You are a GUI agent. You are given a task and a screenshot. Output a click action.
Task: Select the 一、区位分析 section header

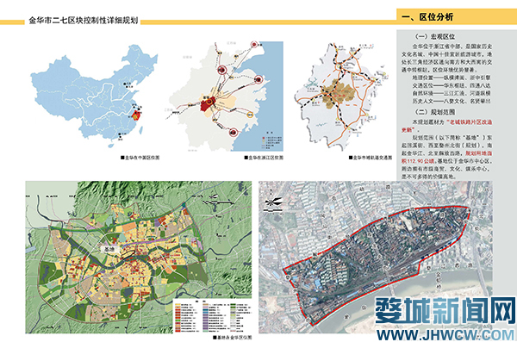point(427,17)
